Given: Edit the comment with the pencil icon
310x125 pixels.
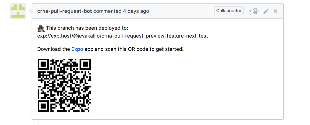Looking at the screenshot, I should click(x=266, y=11).
